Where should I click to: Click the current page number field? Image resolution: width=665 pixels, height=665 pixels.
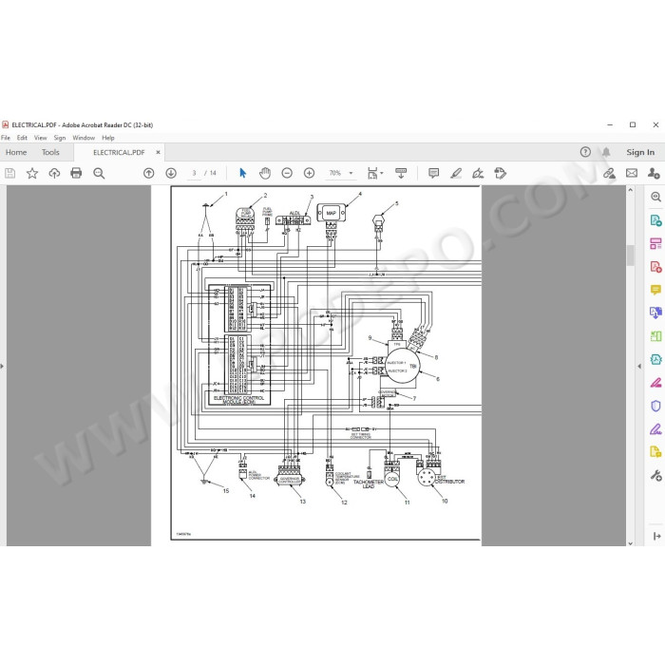(x=194, y=173)
